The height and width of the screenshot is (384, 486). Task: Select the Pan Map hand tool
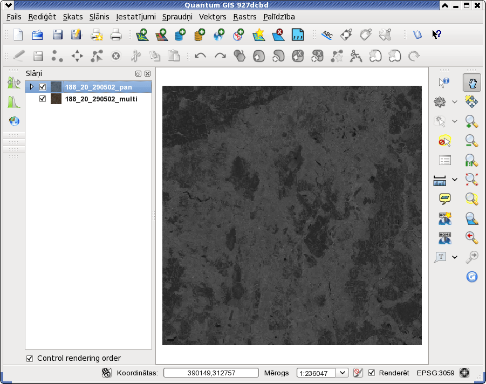point(472,83)
